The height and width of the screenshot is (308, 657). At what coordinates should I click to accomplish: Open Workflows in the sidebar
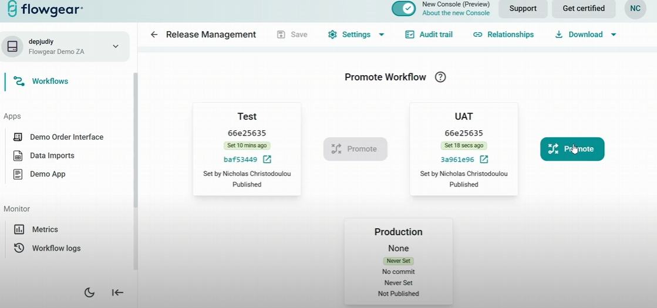[50, 81]
